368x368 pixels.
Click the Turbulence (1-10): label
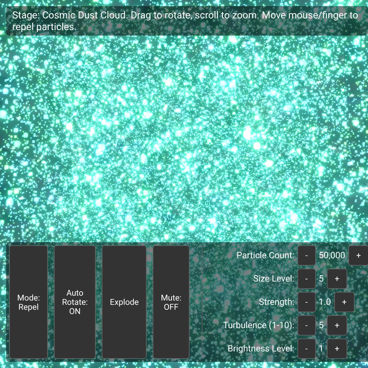click(x=259, y=325)
